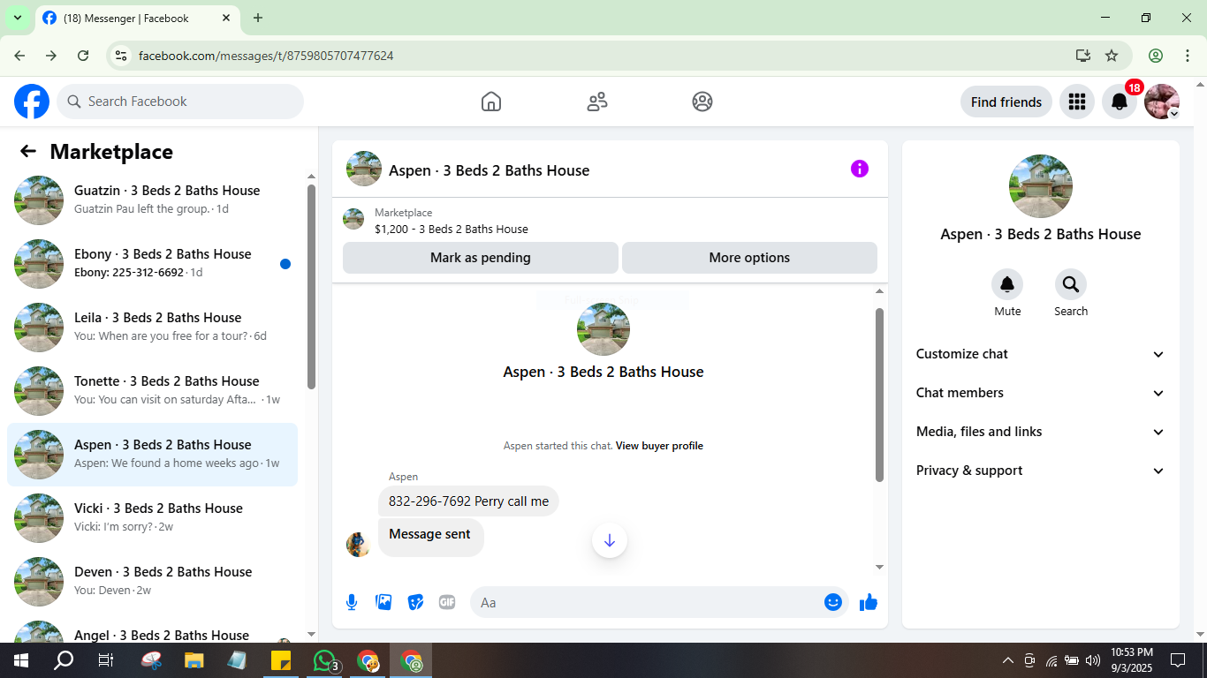Screen dimensions: 1207x678
Task: Record a voice clip with the microphone
Action: (x=352, y=602)
